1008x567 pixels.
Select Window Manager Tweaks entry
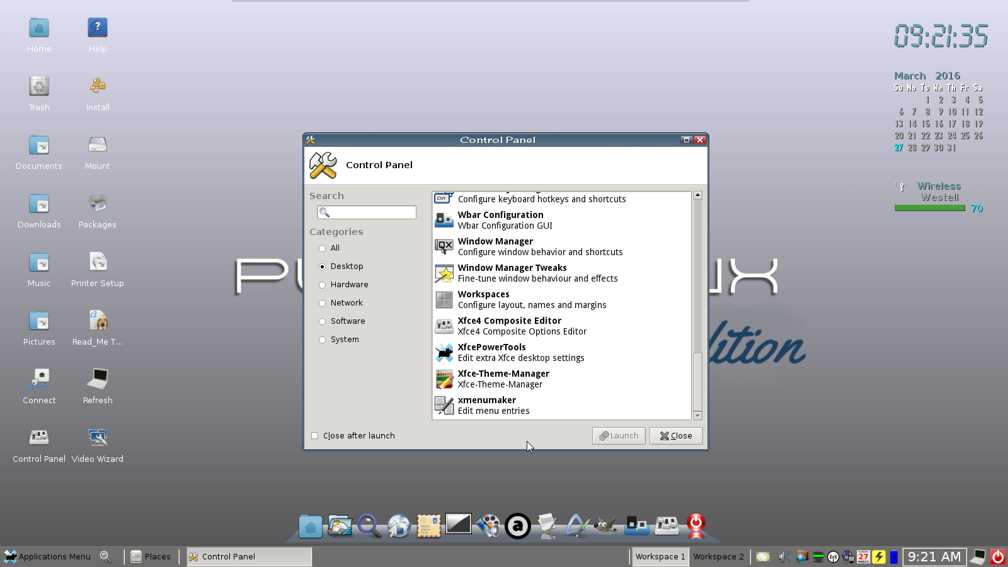tap(562, 273)
